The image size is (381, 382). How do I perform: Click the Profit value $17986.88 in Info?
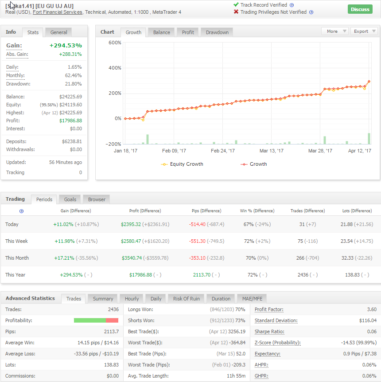70,121
